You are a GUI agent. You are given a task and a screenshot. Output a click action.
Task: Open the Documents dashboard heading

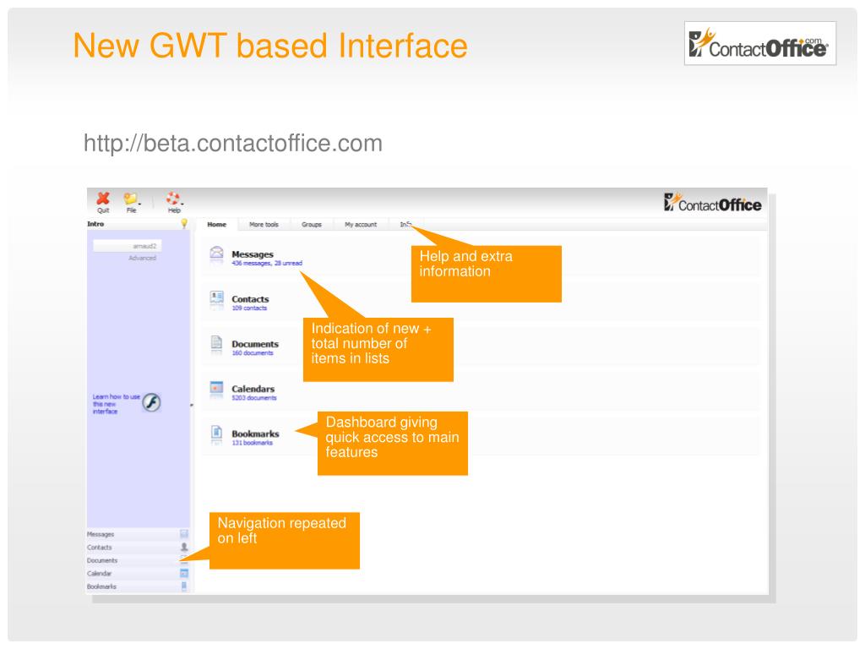(x=255, y=344)
